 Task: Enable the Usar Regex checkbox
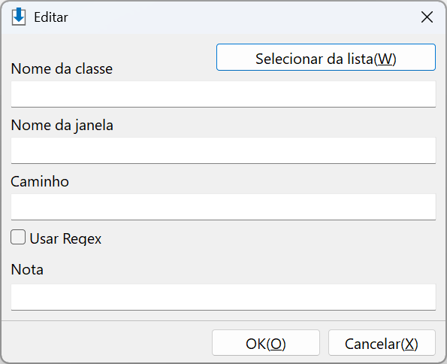click(x=18, y=237)
